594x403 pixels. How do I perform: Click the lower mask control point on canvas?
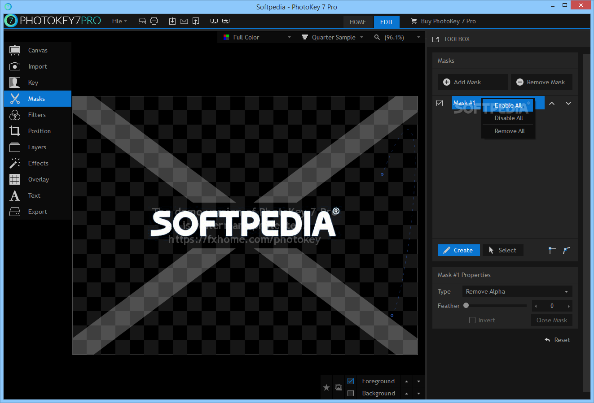[392, 316]
